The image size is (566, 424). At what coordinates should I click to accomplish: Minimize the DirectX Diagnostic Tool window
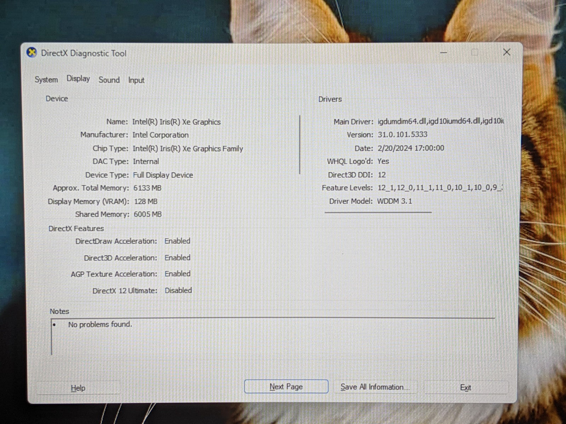(x=444, y=53)
